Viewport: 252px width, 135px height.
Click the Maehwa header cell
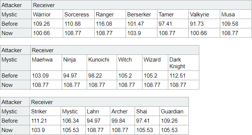pyautogui.click(x=46, y=63)
